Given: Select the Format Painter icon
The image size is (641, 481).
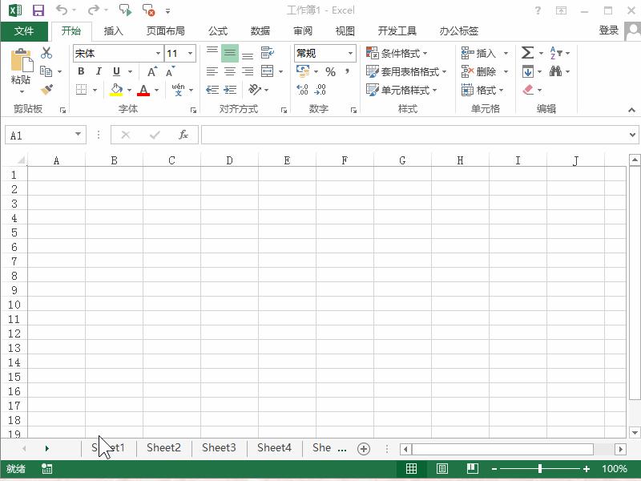Looking at the screenshot, I should pos(46,89).
